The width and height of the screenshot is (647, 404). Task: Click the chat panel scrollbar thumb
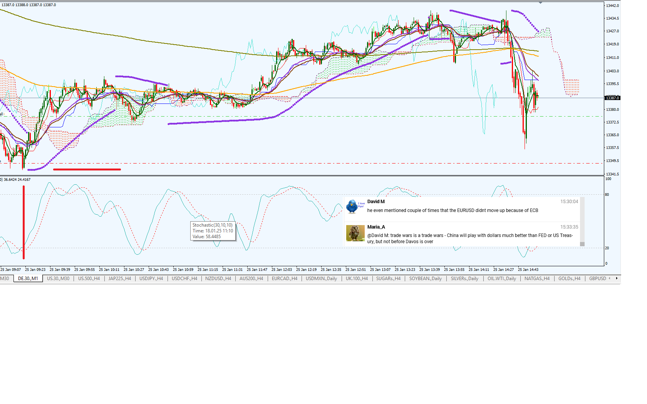point(582,244)
